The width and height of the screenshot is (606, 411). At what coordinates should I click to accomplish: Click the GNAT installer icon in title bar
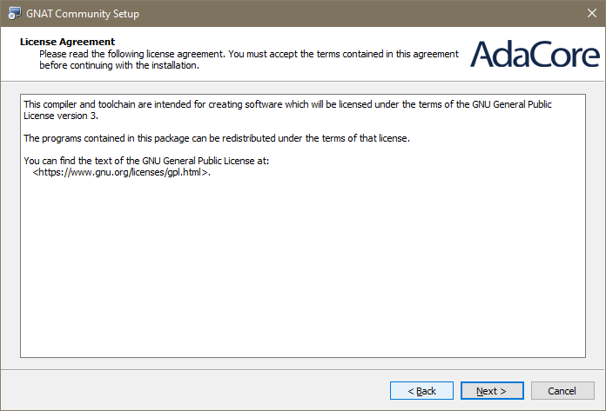pos(15,13)
